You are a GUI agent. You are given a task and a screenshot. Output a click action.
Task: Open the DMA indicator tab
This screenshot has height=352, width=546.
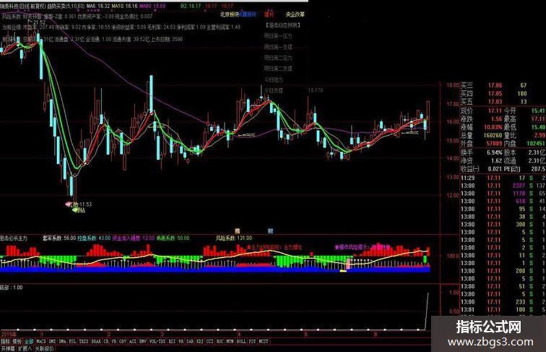tap(62, 342)
